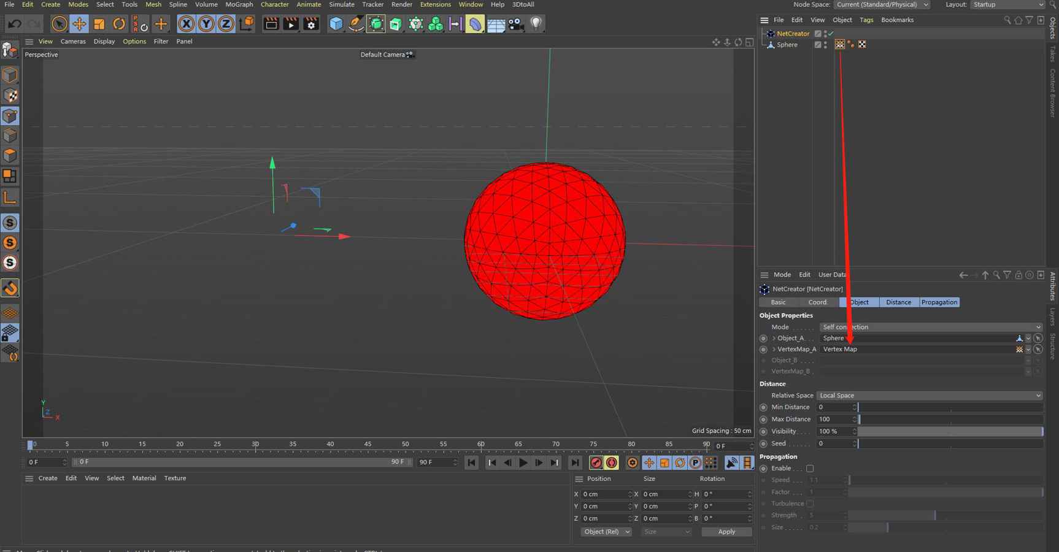Add a floor or environment object
Image resolution: width=1059 pixels, height=552 pixels.
pyautogui.click(x=496, y=24)
